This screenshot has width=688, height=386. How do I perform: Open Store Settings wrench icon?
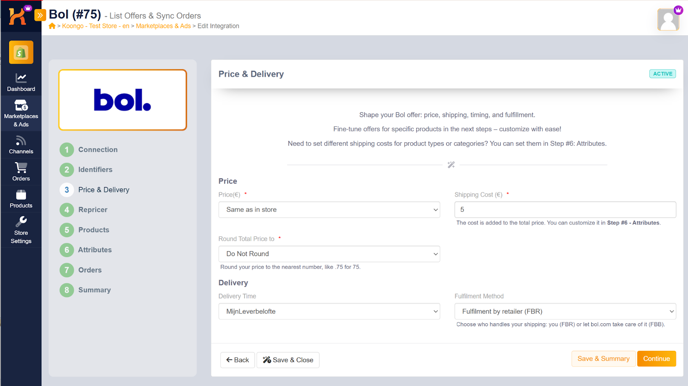pyautogui.click(x=21, y=221)
